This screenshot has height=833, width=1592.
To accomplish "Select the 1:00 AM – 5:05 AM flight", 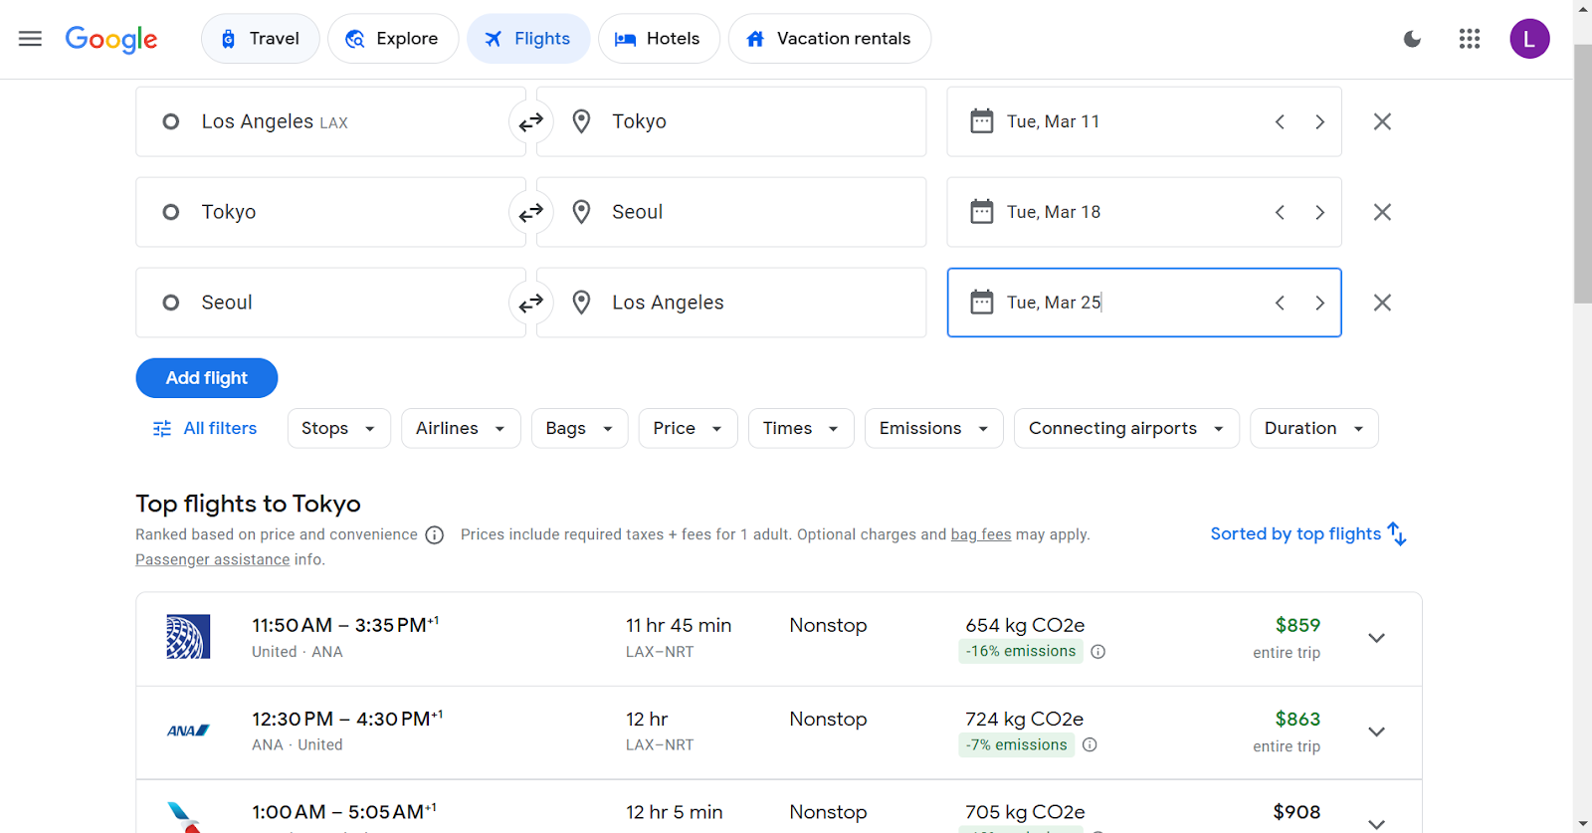I will pyautogui.click(x=779, y=807).
